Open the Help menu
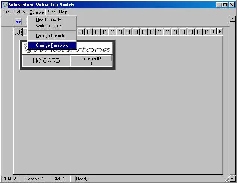 63,12
